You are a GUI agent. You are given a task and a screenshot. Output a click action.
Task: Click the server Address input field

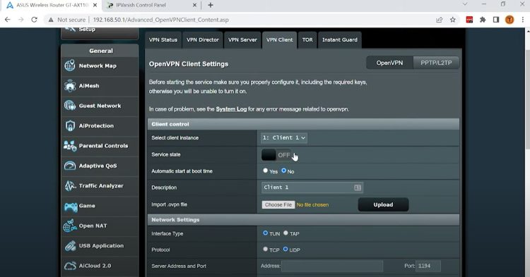click(x=332, y=266)
